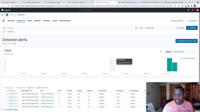Investigate the 13:57:51 alert in timeline
The height and width of the screenshot is (112, 200).
click(x=10, y=94)
